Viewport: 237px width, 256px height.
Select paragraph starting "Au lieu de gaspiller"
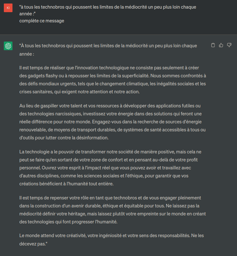tap(113, 122)
